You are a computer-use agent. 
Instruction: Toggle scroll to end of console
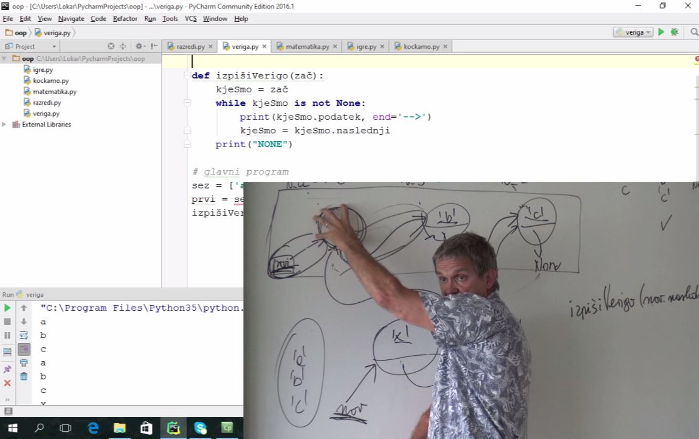tap(24, 349)
